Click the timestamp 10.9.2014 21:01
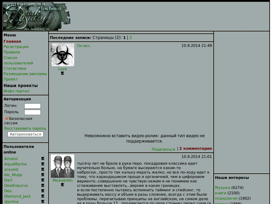 pyautogui.click(x=196, y=157)
